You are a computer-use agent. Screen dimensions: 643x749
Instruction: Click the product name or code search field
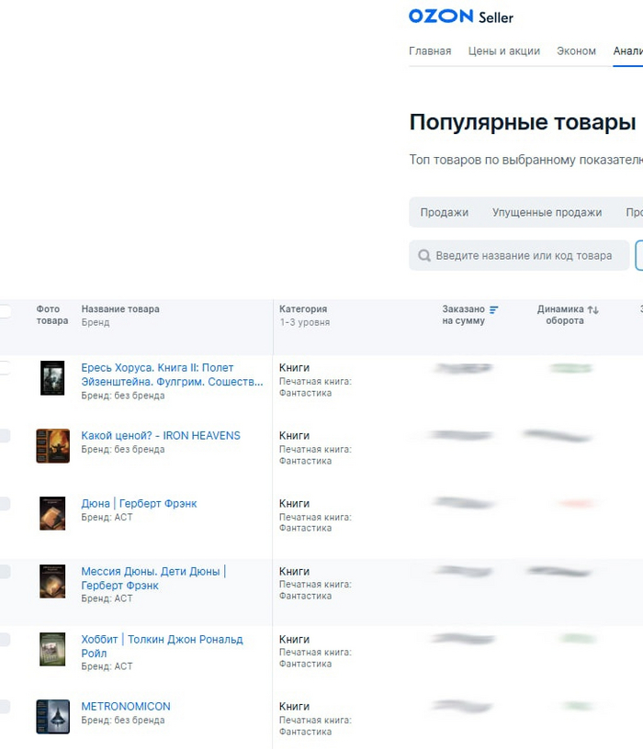pyautogui.click(x=519, y=255)
